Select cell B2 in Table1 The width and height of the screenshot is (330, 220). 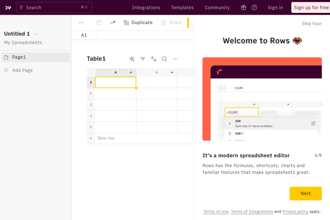157,94
